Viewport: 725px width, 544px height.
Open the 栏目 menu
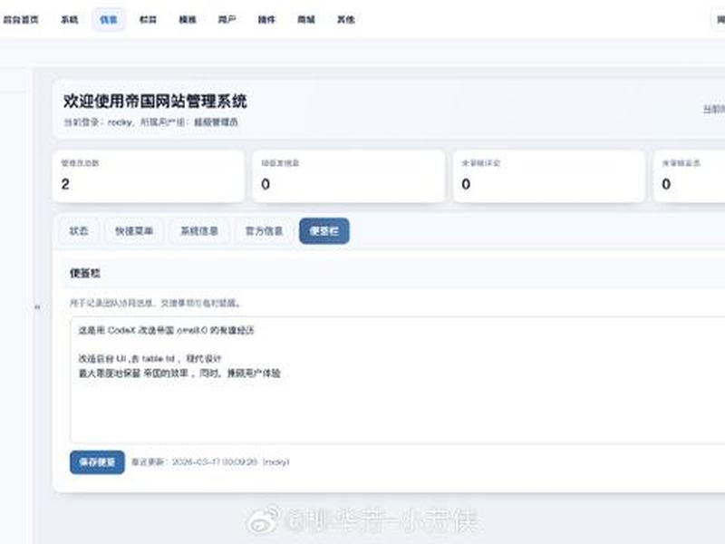(x=148, y=19)
